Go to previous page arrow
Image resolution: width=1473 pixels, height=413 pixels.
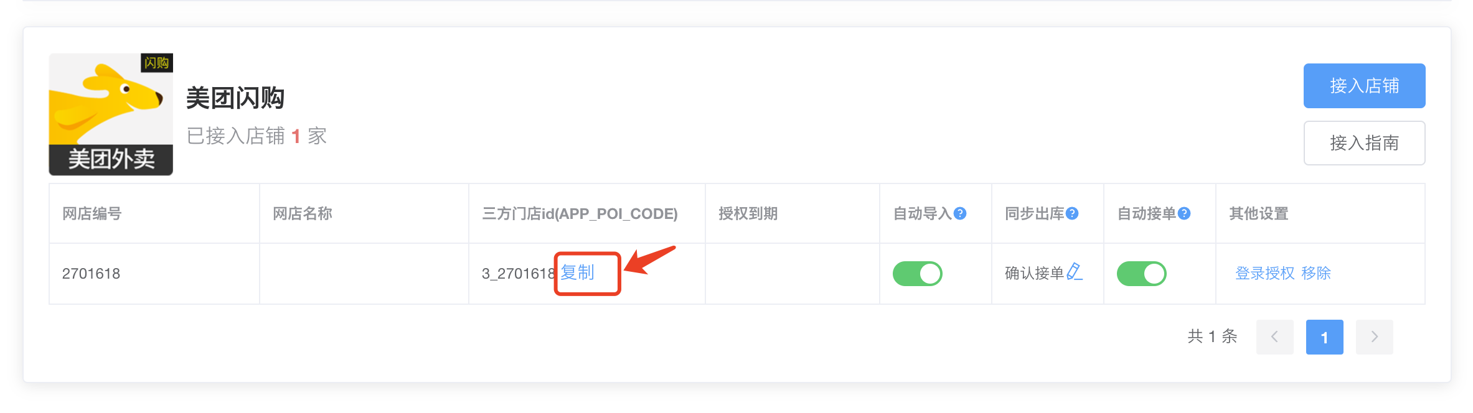1274,337
